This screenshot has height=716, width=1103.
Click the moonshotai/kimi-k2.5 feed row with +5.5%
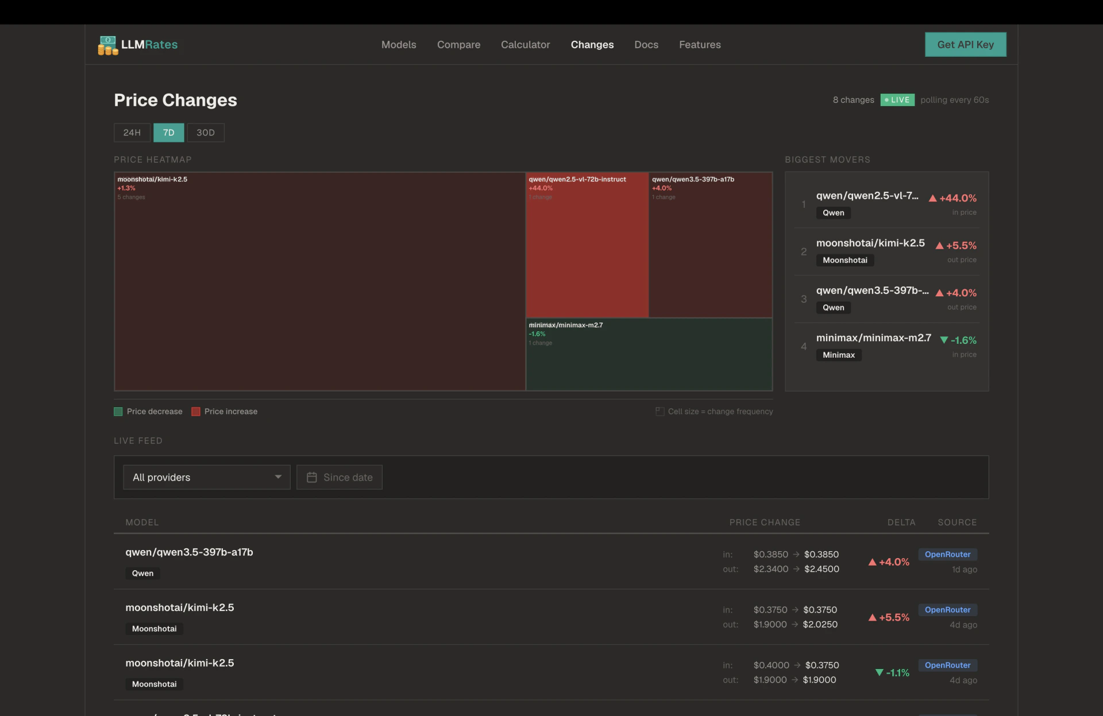551,617
